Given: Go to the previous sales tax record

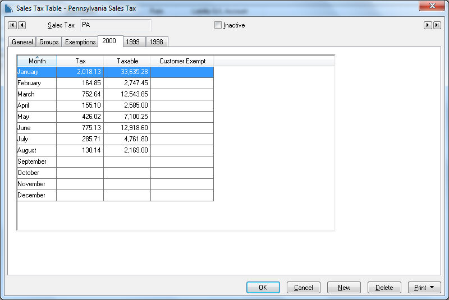Looking at the screenshot, I should (x=22, y=25).
